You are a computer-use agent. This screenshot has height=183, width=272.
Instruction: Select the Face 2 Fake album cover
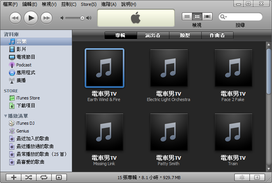pos(234,68)
